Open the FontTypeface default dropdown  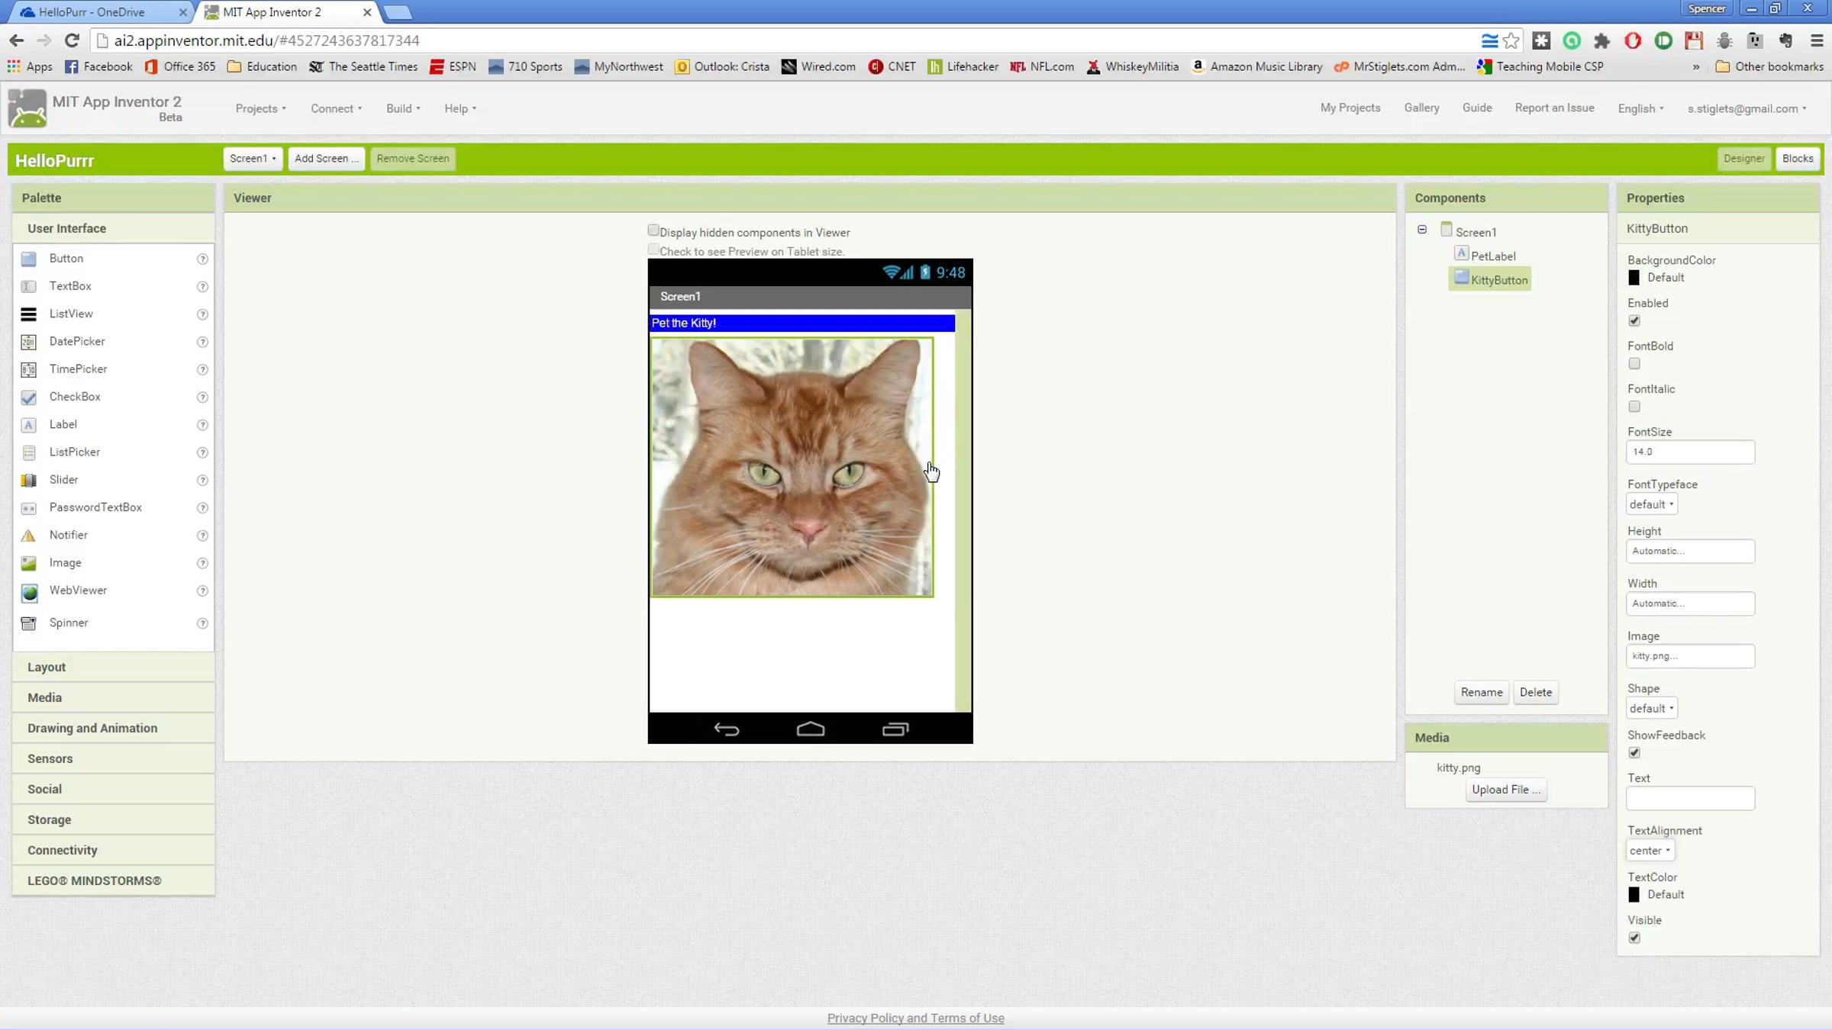(x=1651, y=504)
